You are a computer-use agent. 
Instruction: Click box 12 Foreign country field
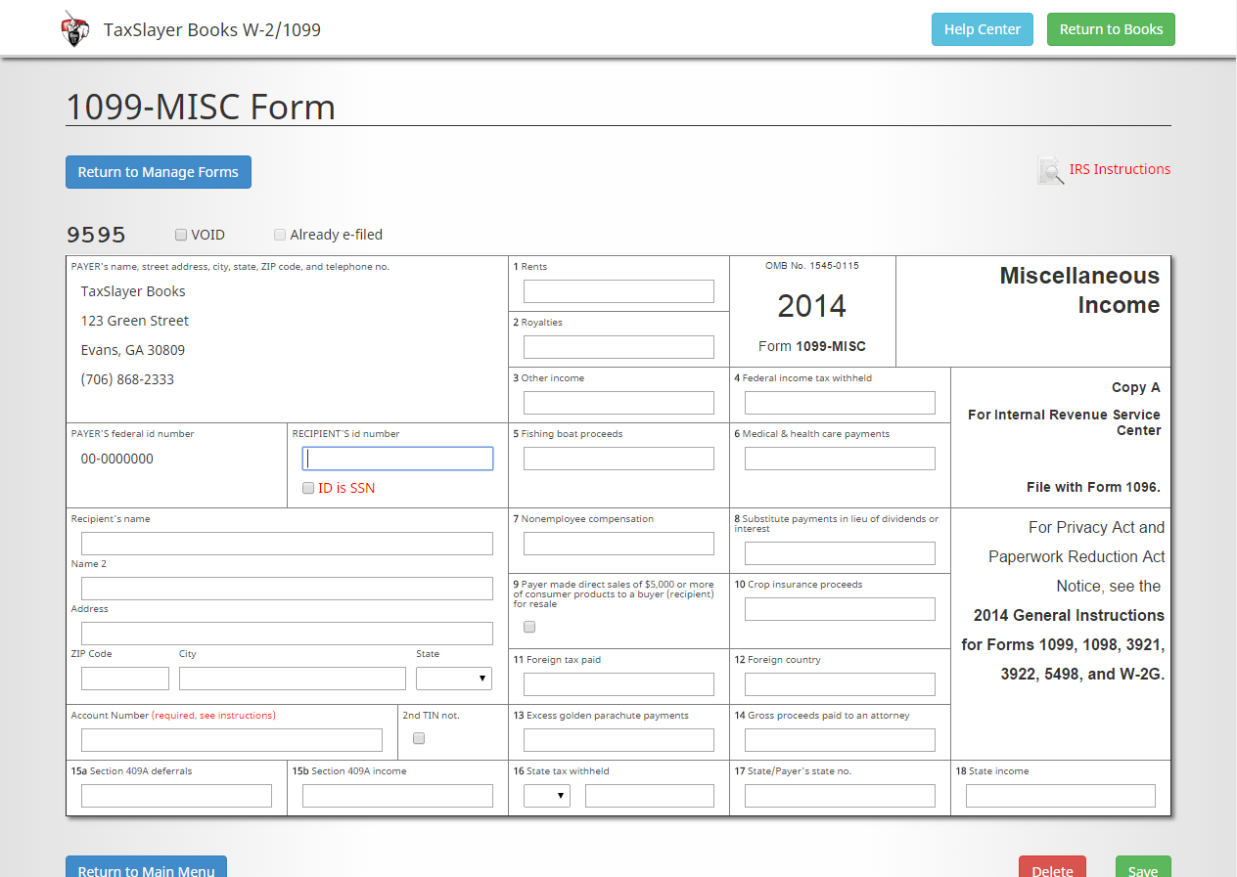(840, 684)
